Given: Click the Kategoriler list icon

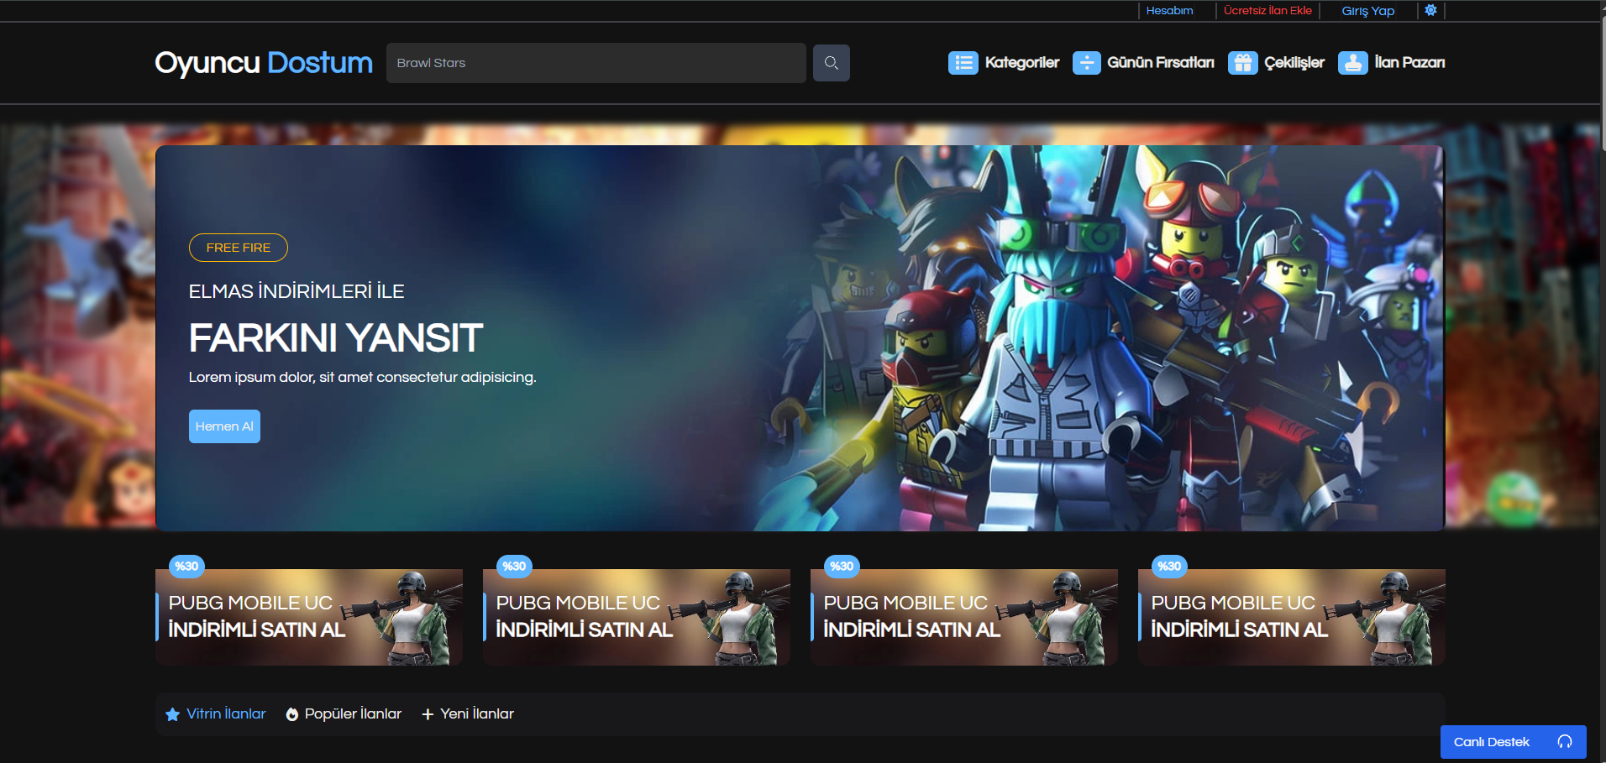Looking at the screenshot, I should click(963, 63).
